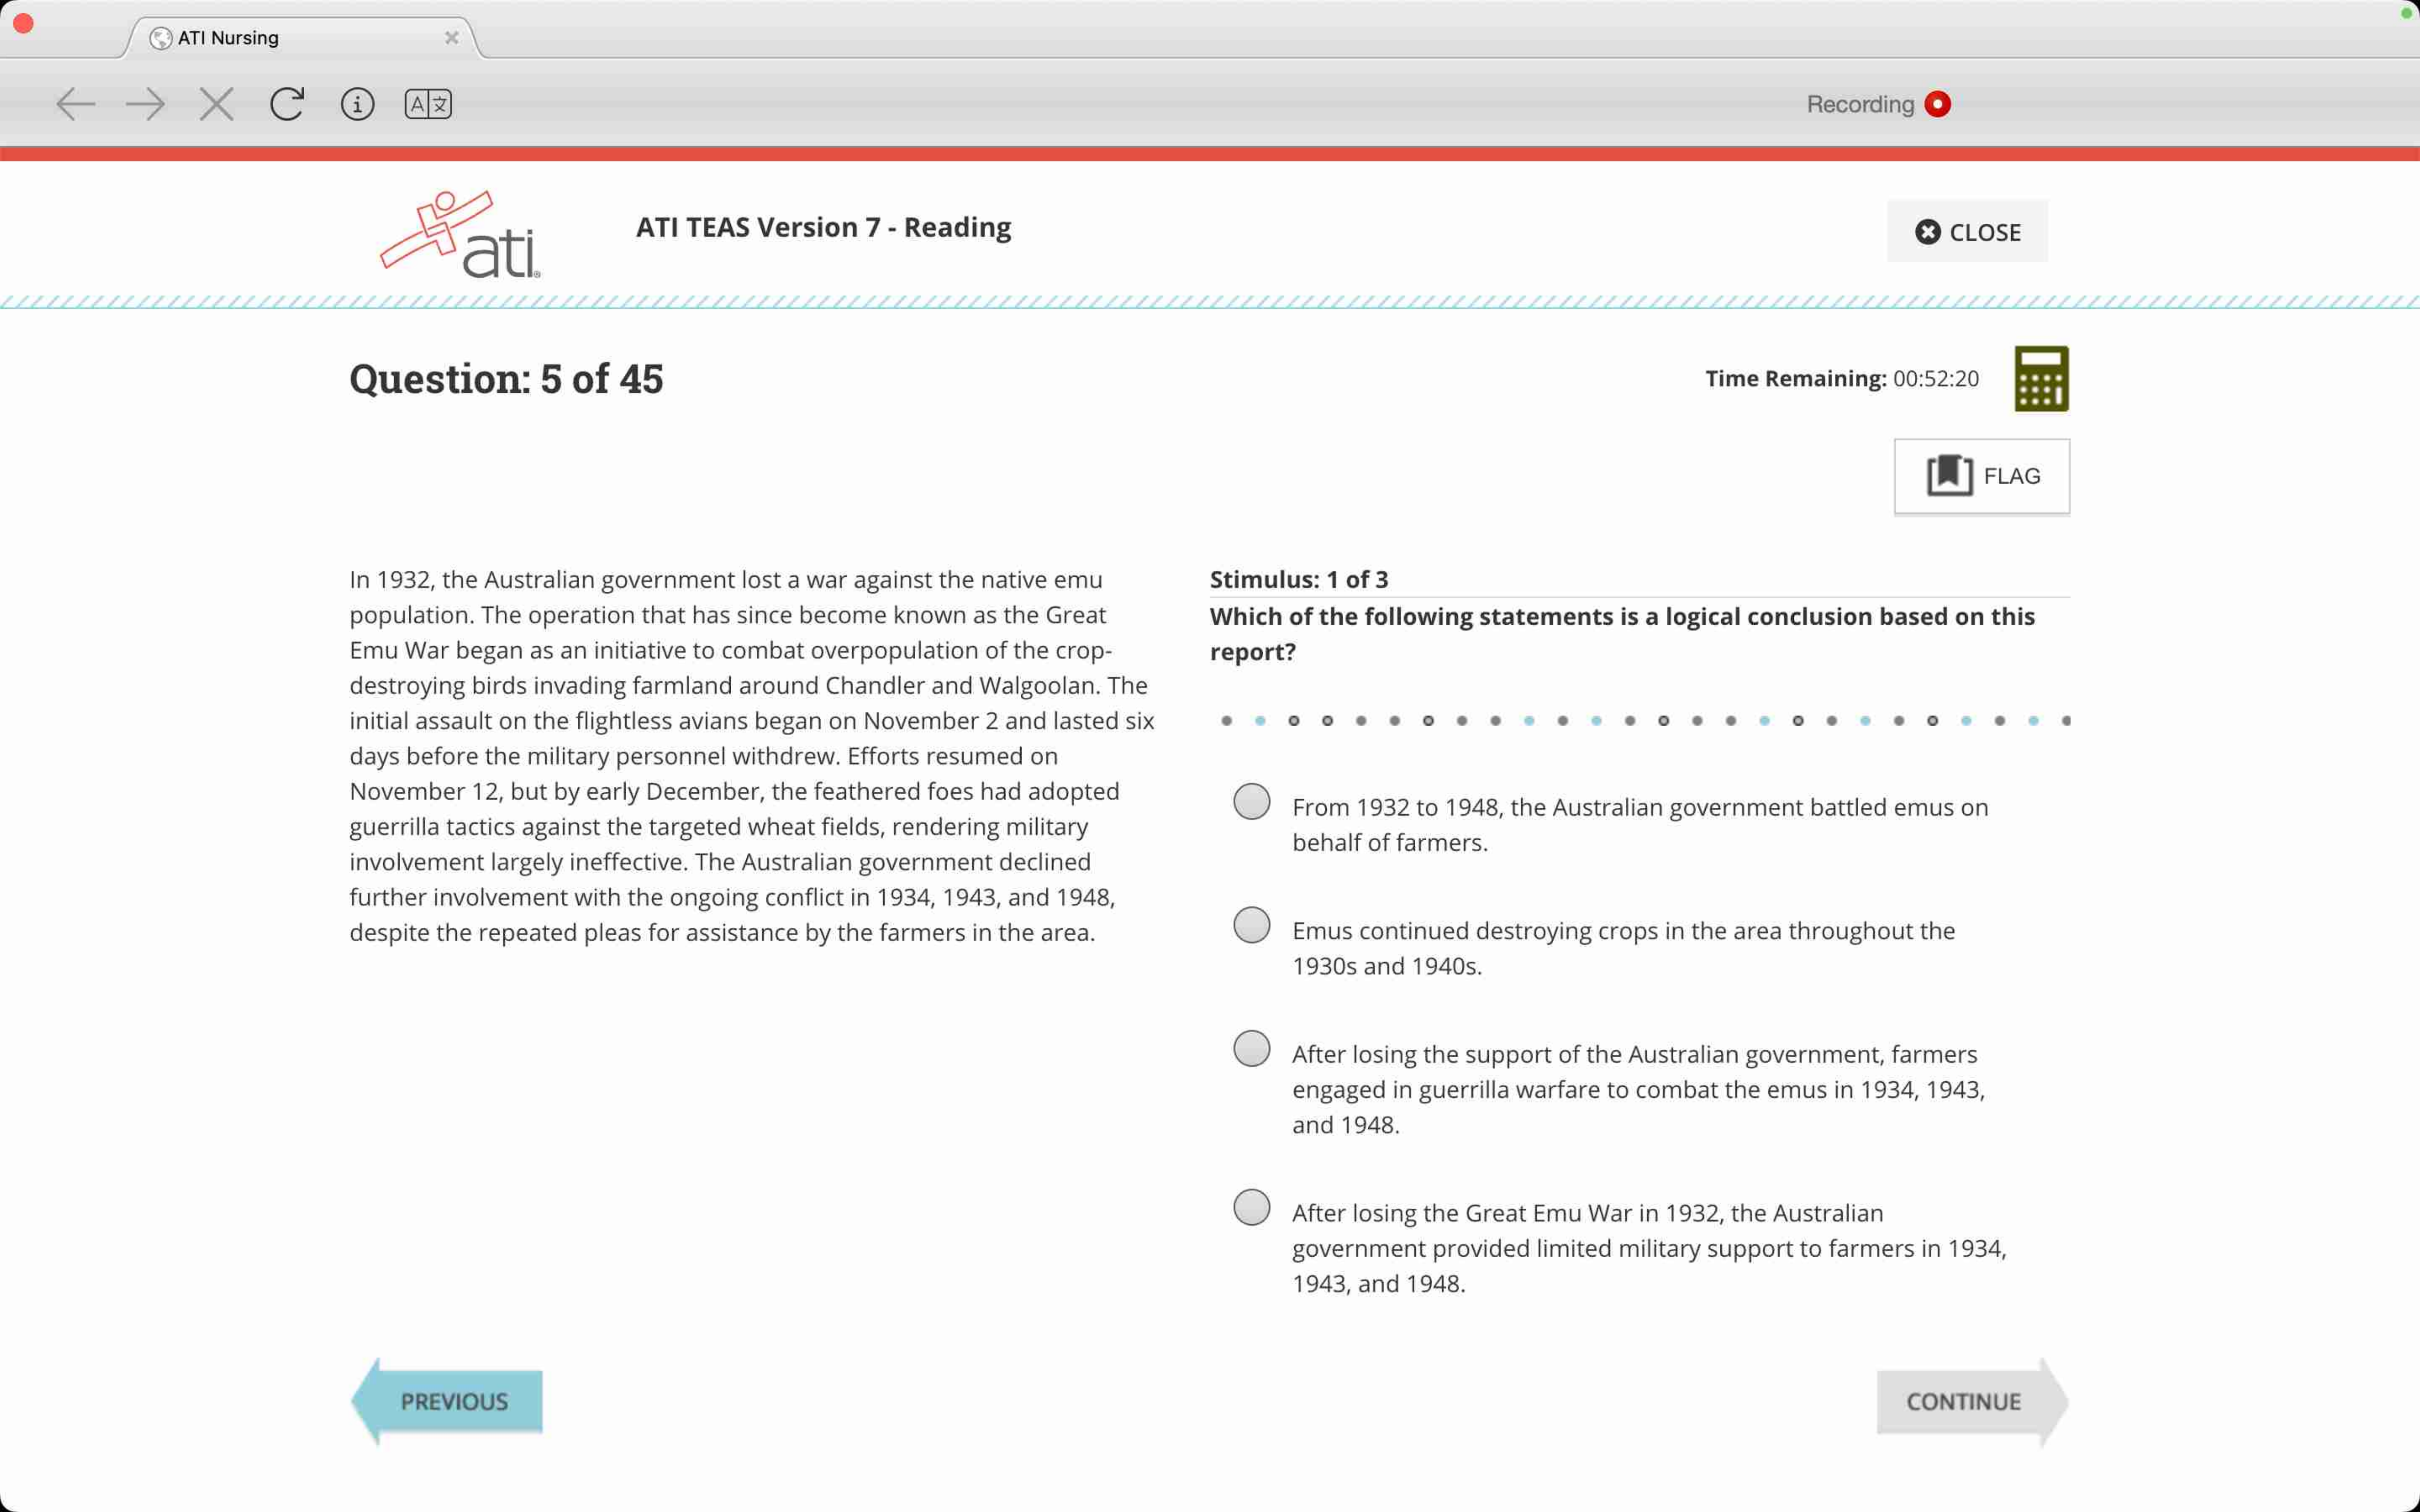Reload the ATI page
This screenshot has height=1512, width=2420.
coord(287,104)
